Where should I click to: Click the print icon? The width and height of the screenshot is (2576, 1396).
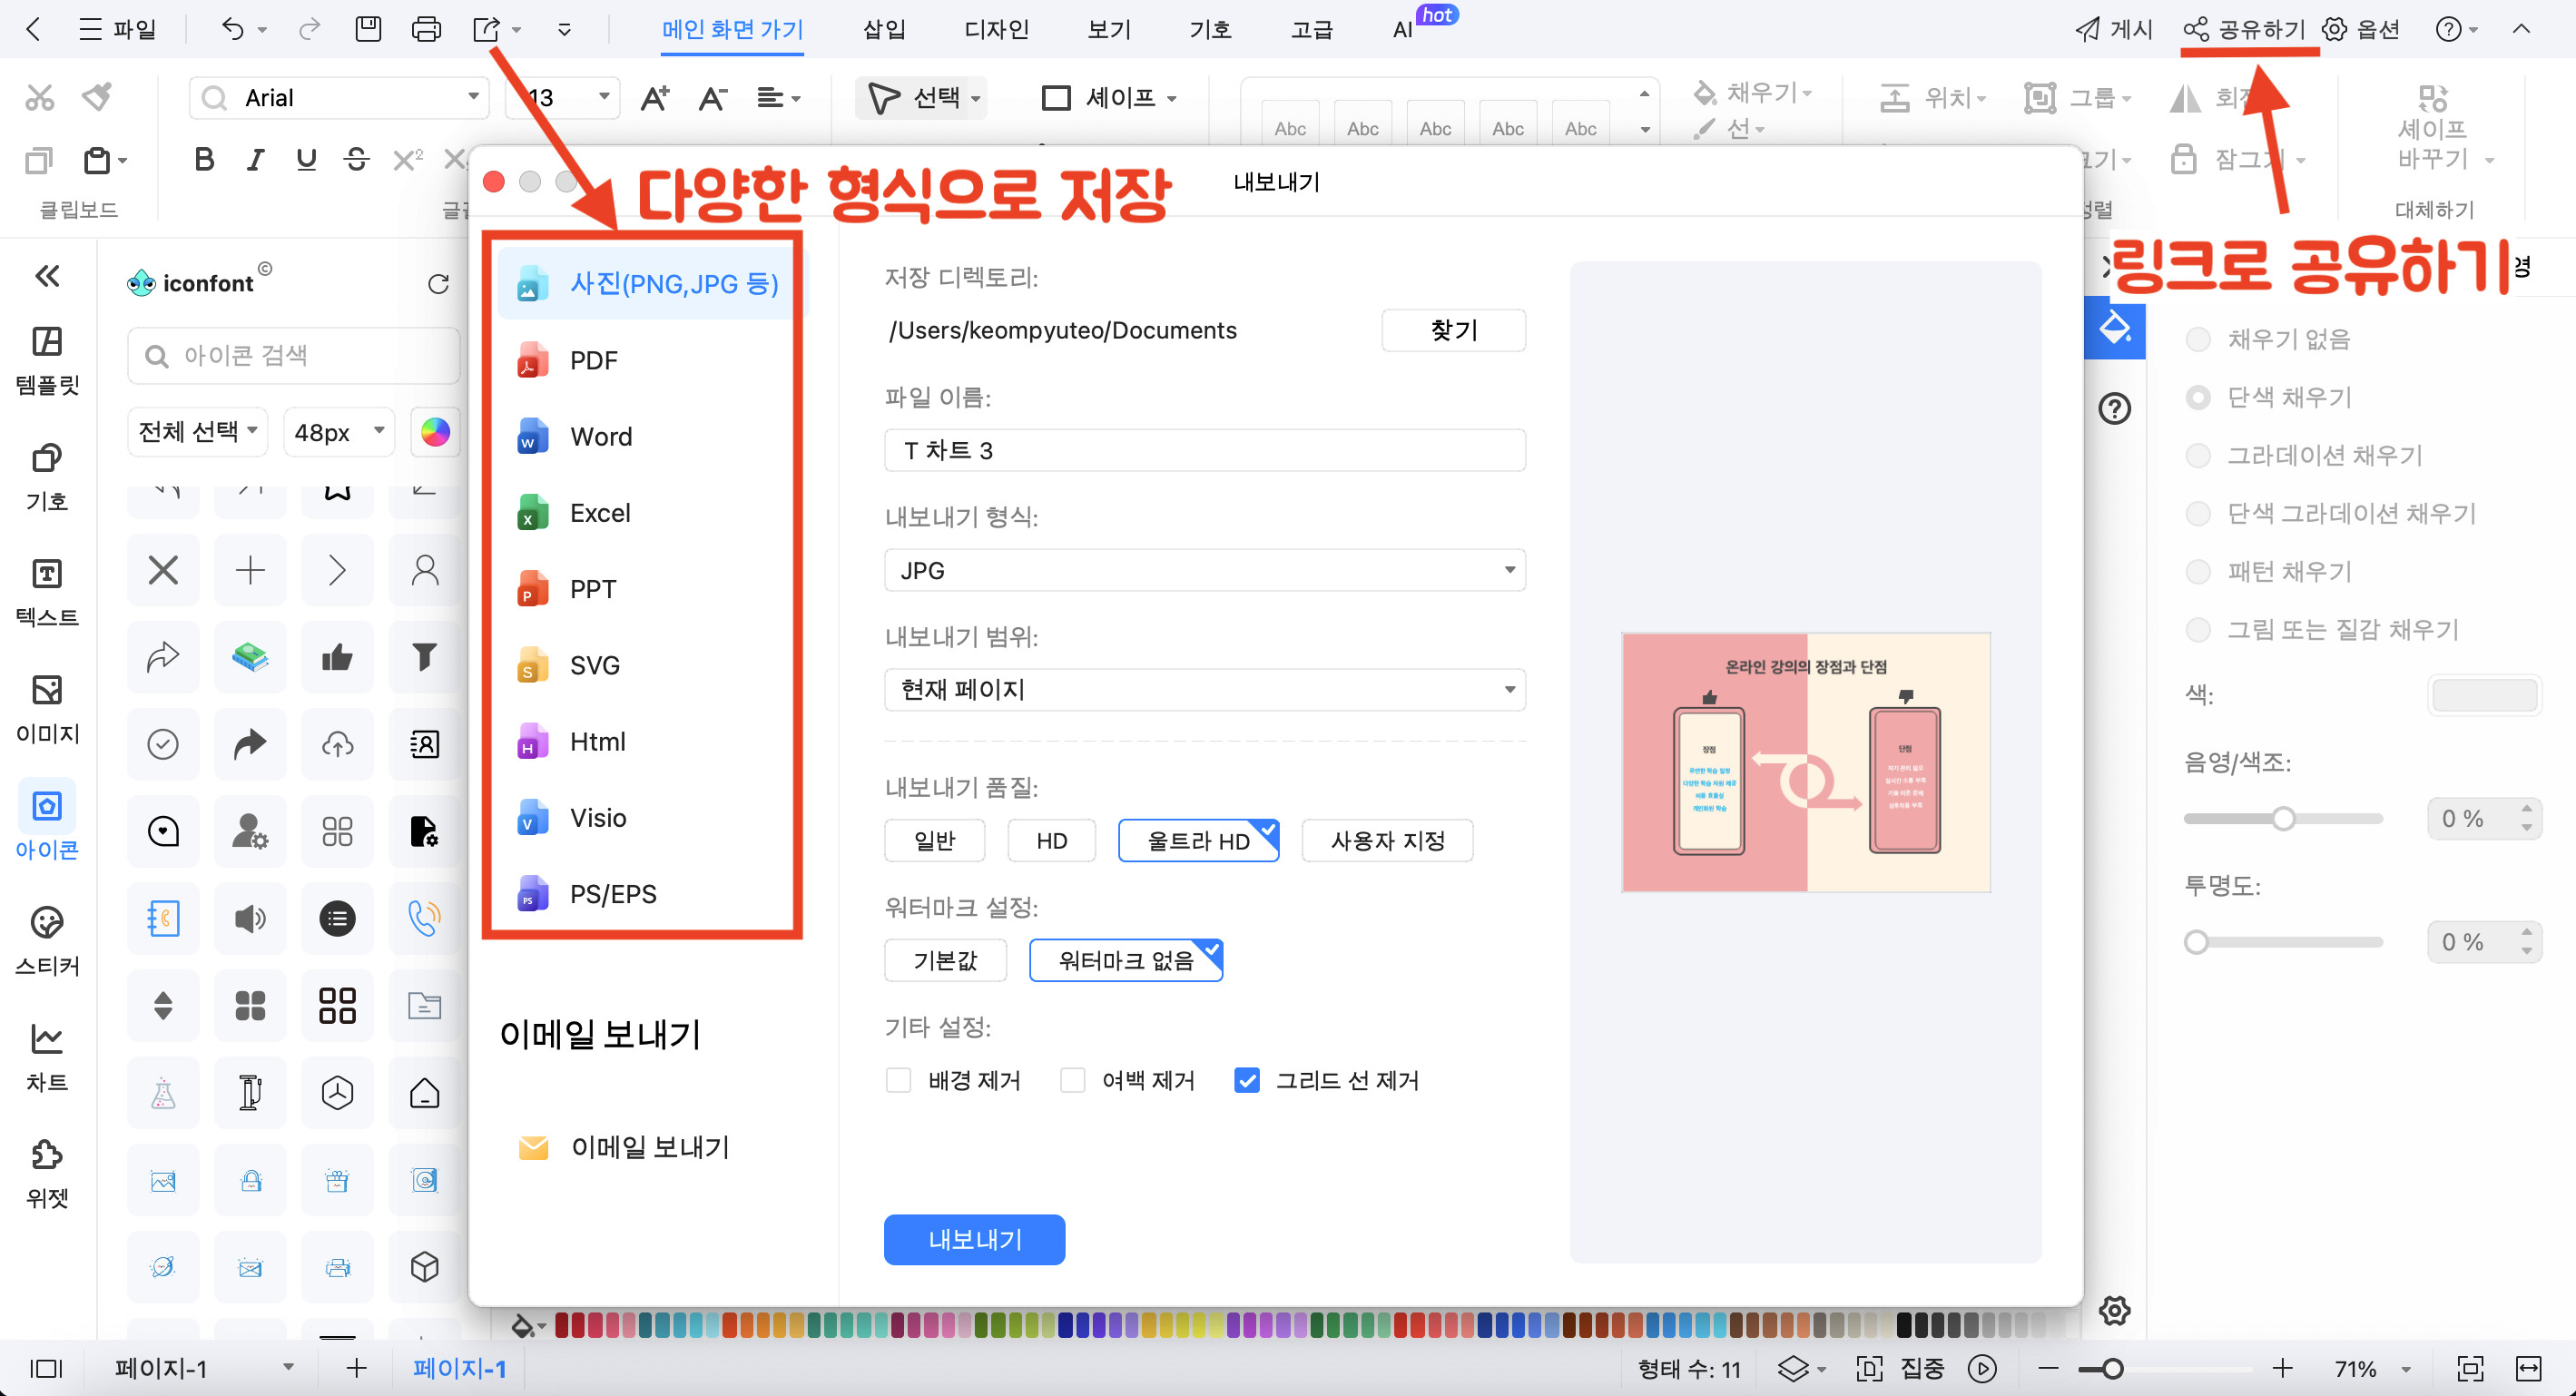[x=426, y=29]
